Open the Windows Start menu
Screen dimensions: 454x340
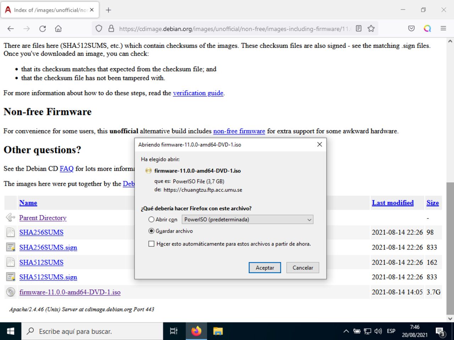[x=11, y=331]
